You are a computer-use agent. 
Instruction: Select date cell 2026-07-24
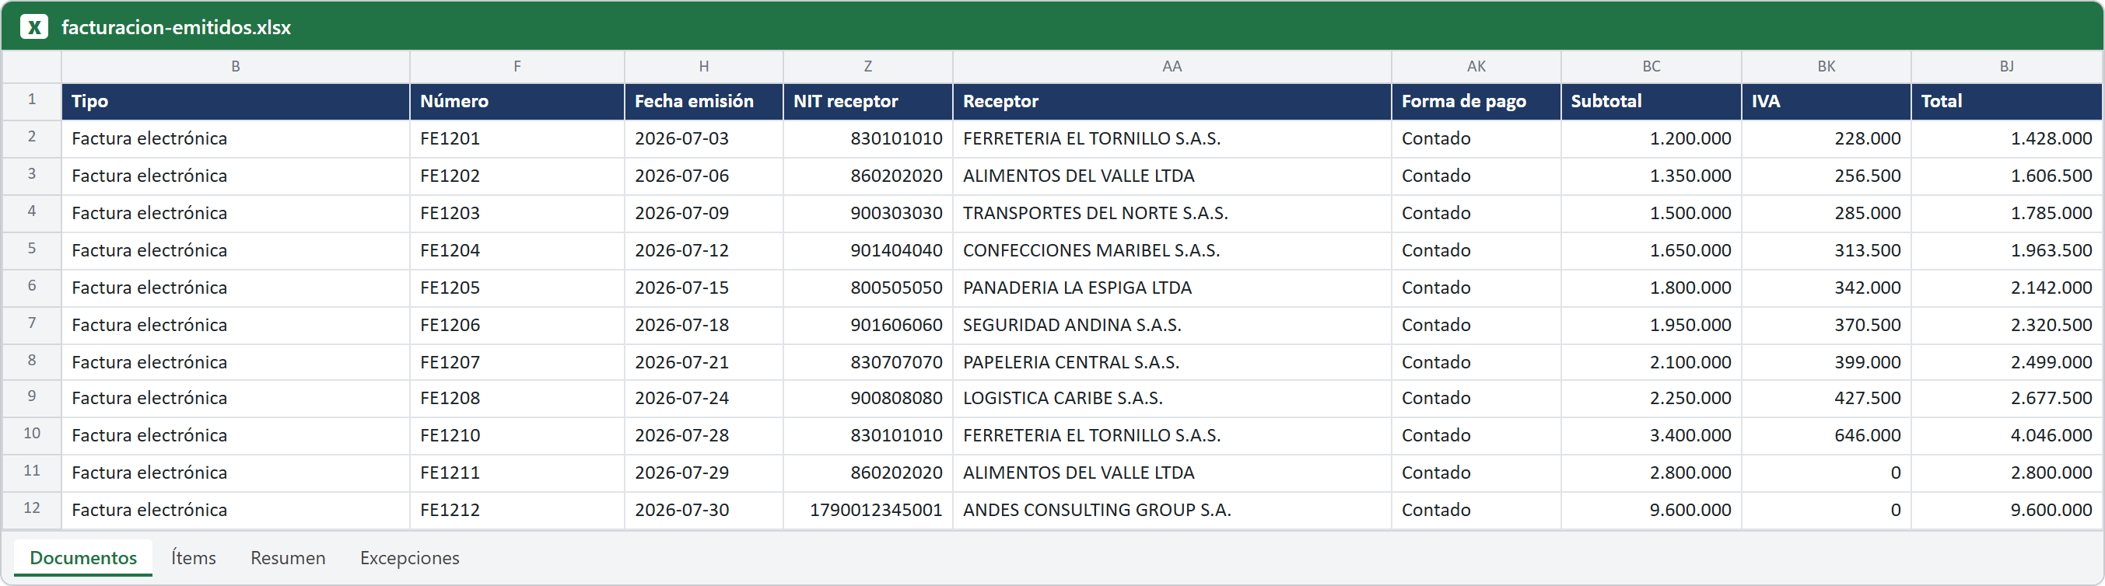[703, 398]
